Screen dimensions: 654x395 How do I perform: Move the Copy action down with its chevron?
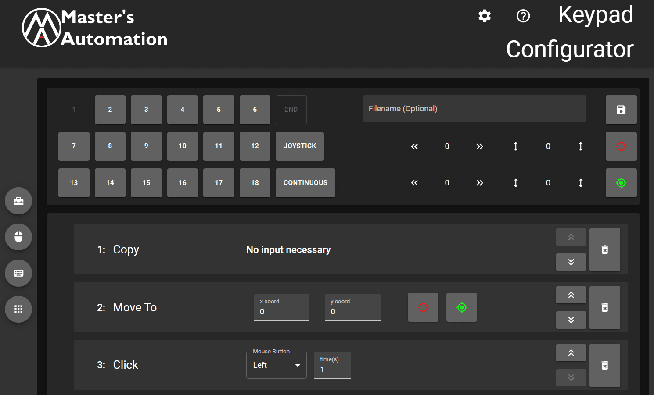tap(571, 262)
